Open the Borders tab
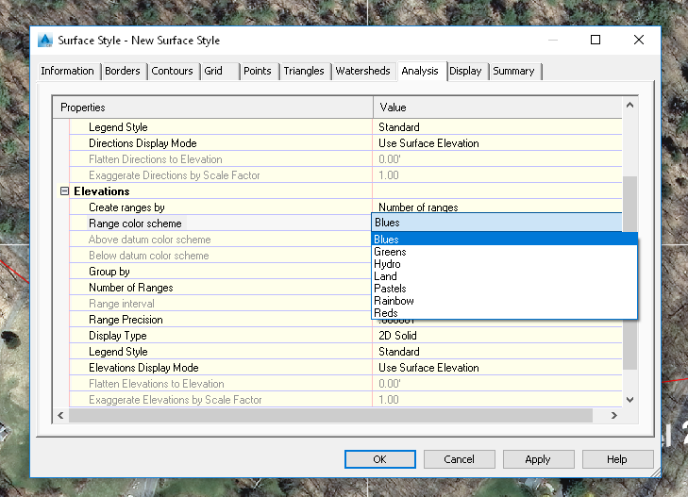 pyautogui.click(x=123, y=71)
